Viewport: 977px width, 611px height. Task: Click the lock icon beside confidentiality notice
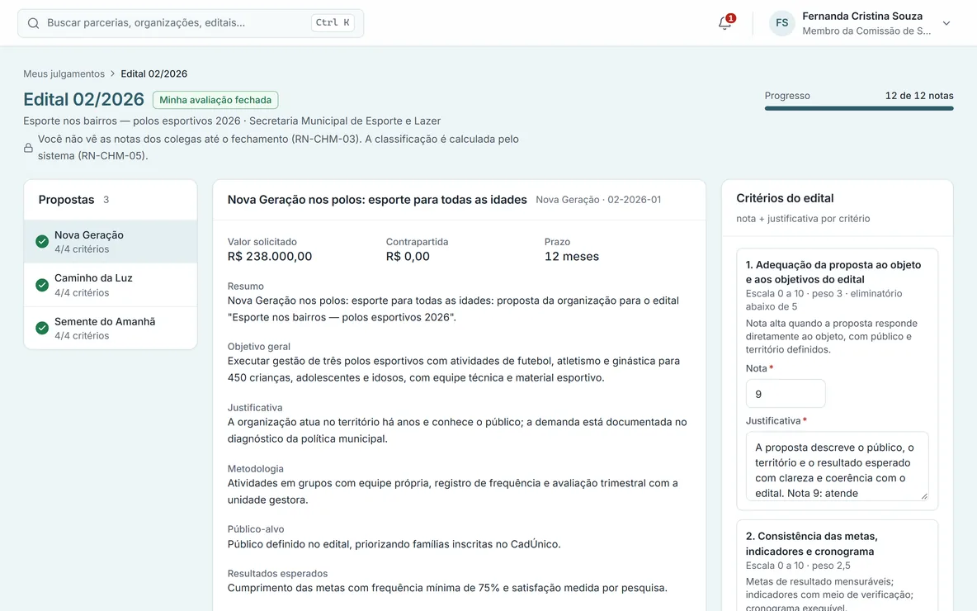[x=28, y=148]
